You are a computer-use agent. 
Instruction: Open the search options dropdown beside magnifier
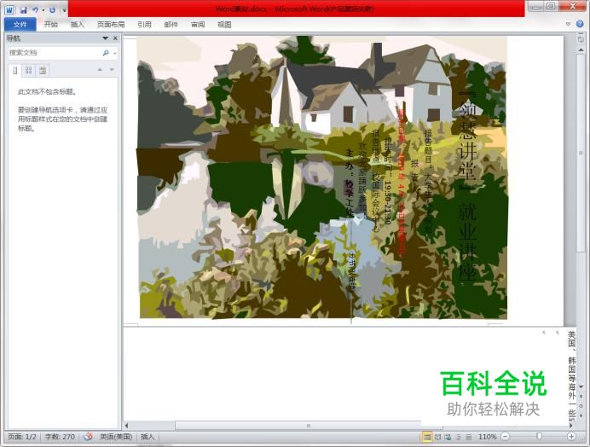pyautogui.click(x=114, y=53)
